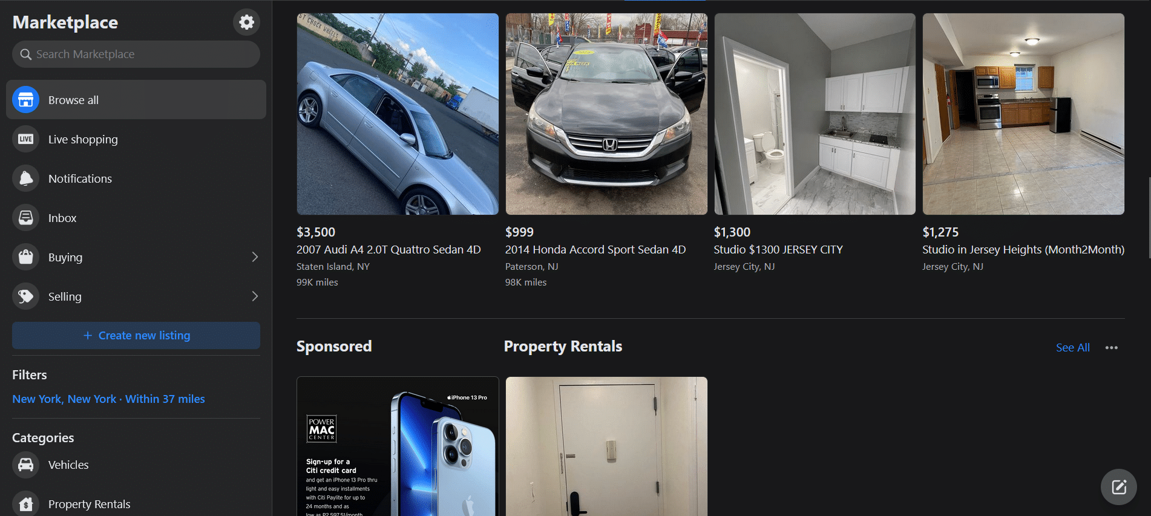Open Notifications bell icon
The width and height of the screenshot is (1151, 516).
point(25,178)
